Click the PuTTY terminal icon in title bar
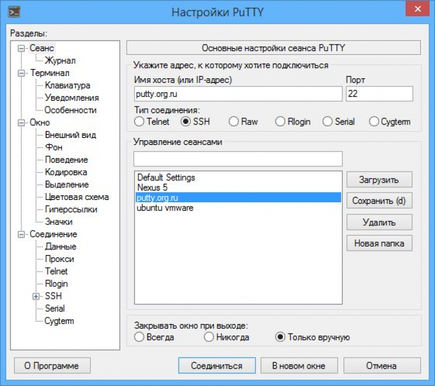Image resolution: width=435 pixels, height=386 pixels. (14, 12)
